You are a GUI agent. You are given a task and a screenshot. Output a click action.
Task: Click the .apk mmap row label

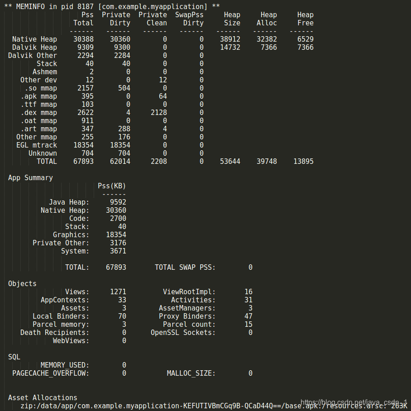tap(38, 96)
